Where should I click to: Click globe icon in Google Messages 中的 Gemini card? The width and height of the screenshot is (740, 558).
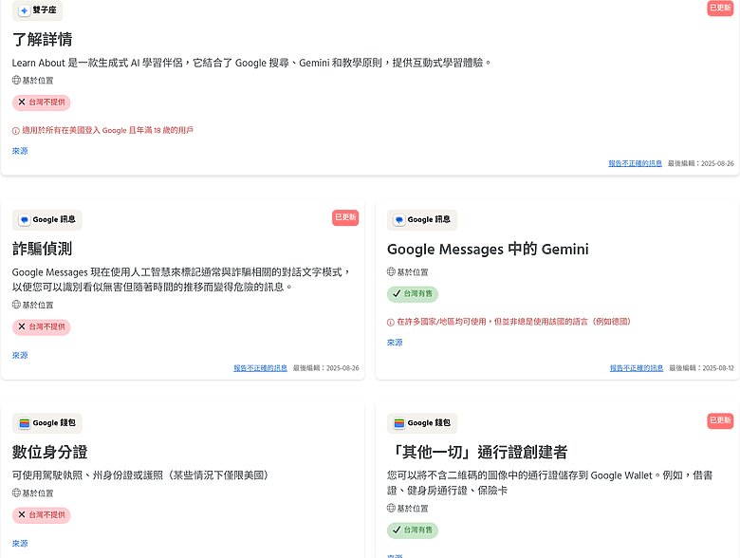coord(391,271)
